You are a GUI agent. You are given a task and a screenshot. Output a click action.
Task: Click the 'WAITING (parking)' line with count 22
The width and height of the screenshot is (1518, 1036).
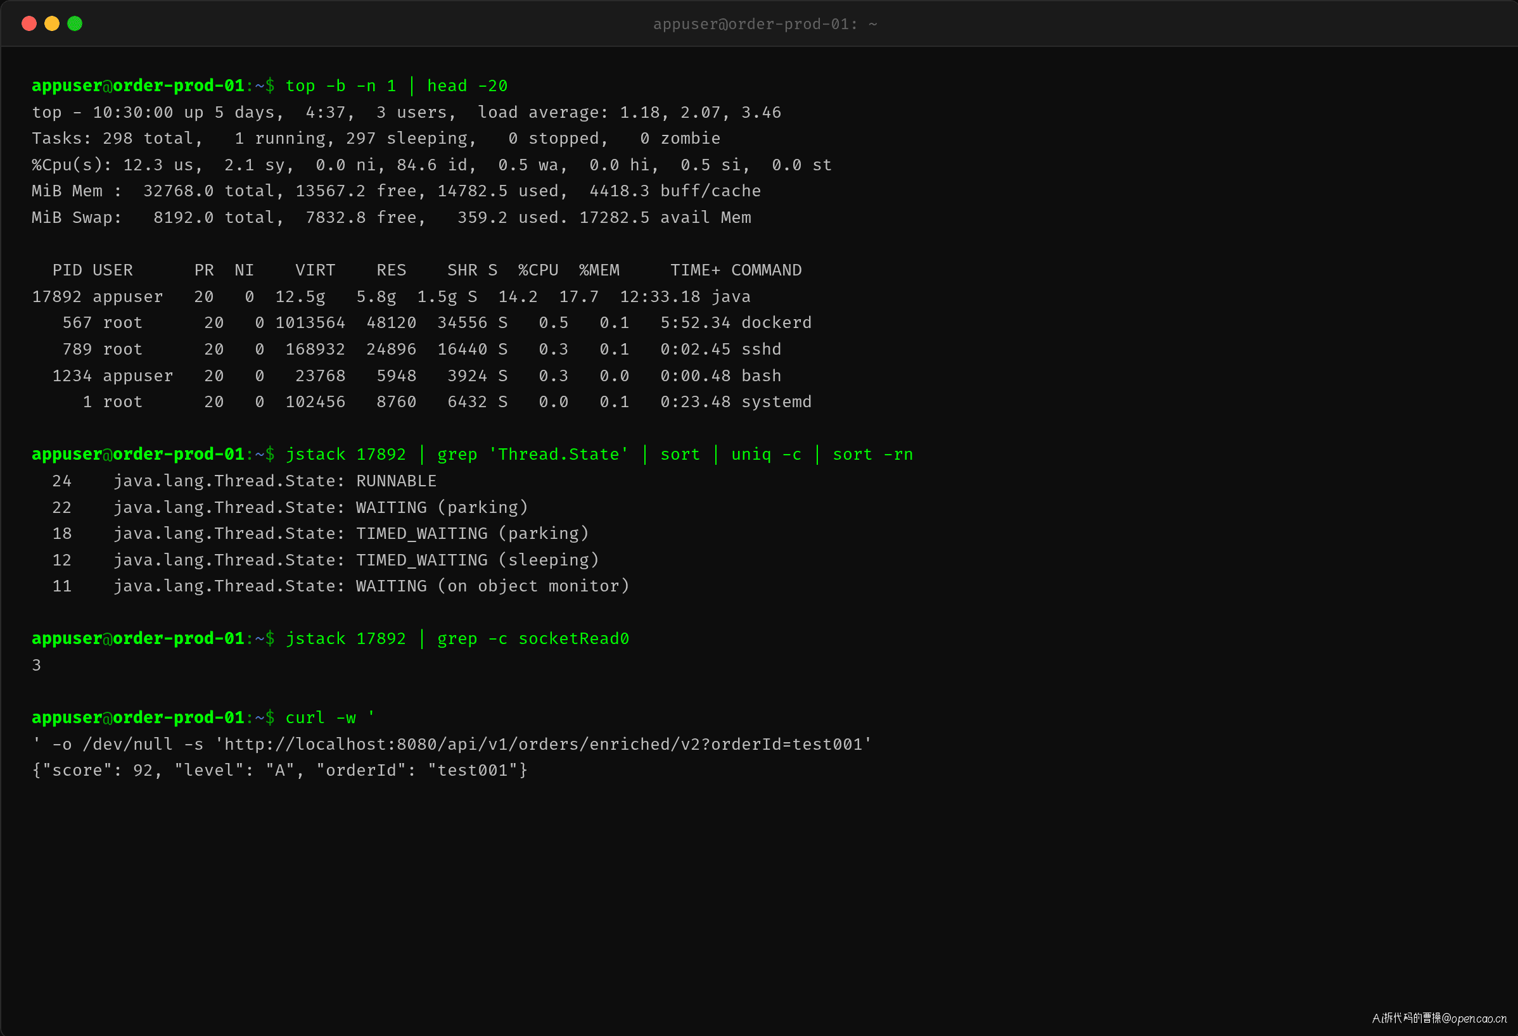(290, 507)
